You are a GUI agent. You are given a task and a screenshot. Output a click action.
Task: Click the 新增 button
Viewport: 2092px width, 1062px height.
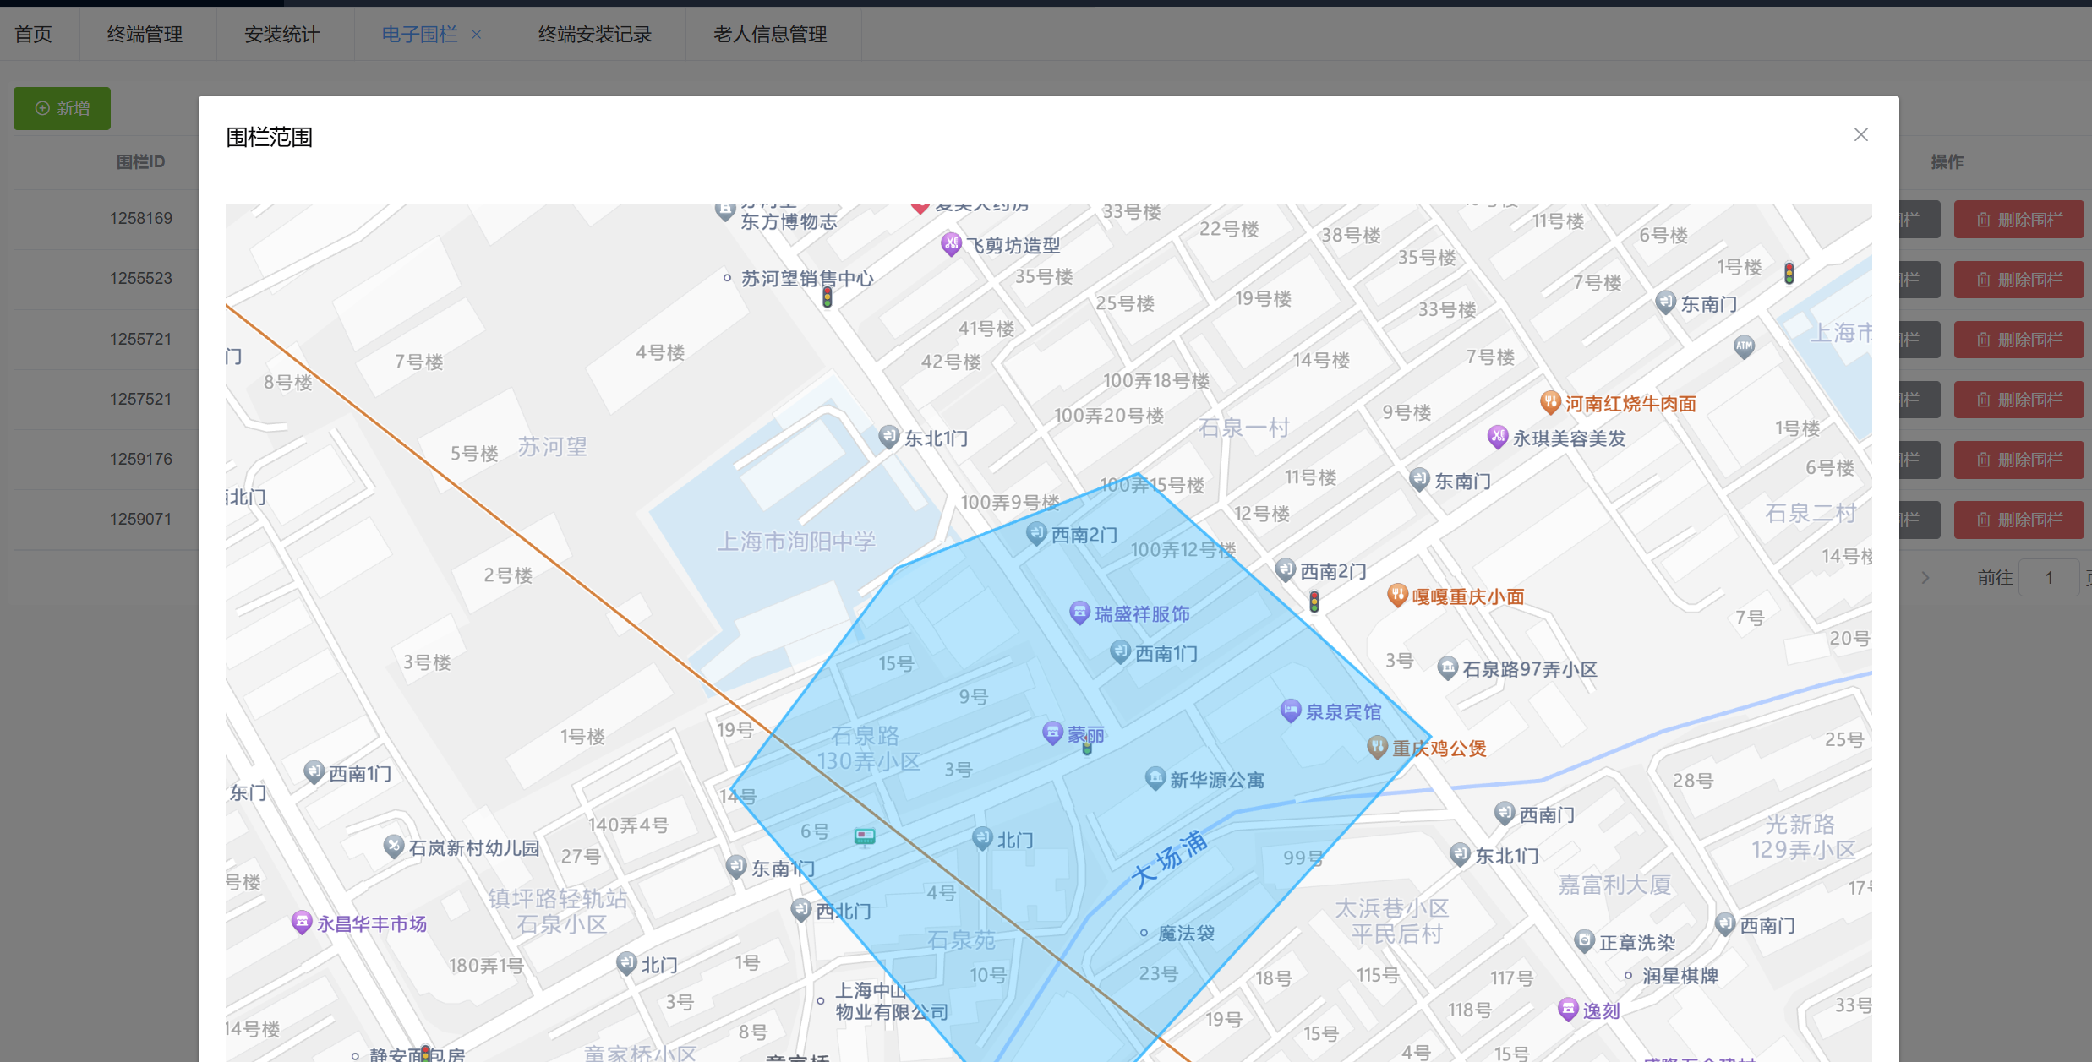point(62,108)
